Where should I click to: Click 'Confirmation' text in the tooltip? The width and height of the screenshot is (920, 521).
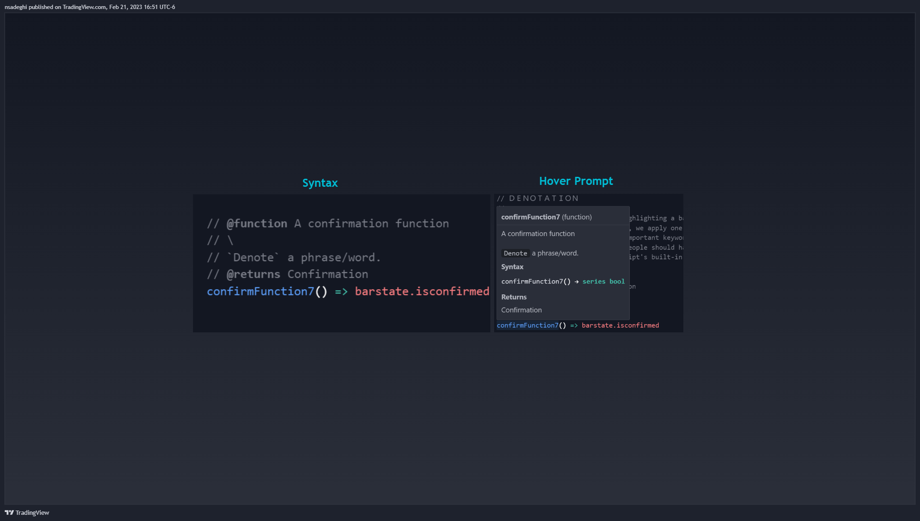521,310
